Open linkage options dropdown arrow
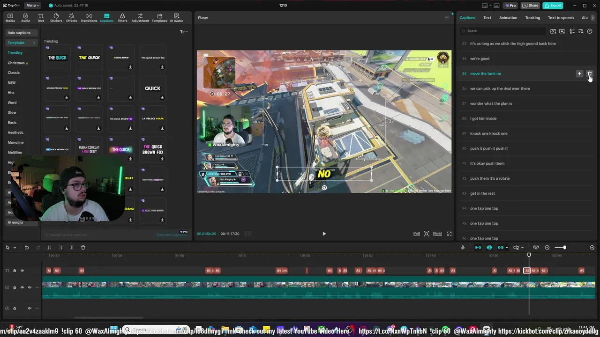Screen dimensions: 600x337 pyautogui.click(x=506, y=248)
